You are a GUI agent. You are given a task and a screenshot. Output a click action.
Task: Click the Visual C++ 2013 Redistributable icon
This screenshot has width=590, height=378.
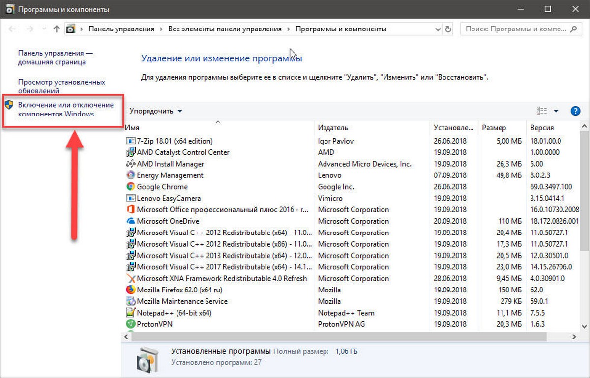click(x=130, y=256)
